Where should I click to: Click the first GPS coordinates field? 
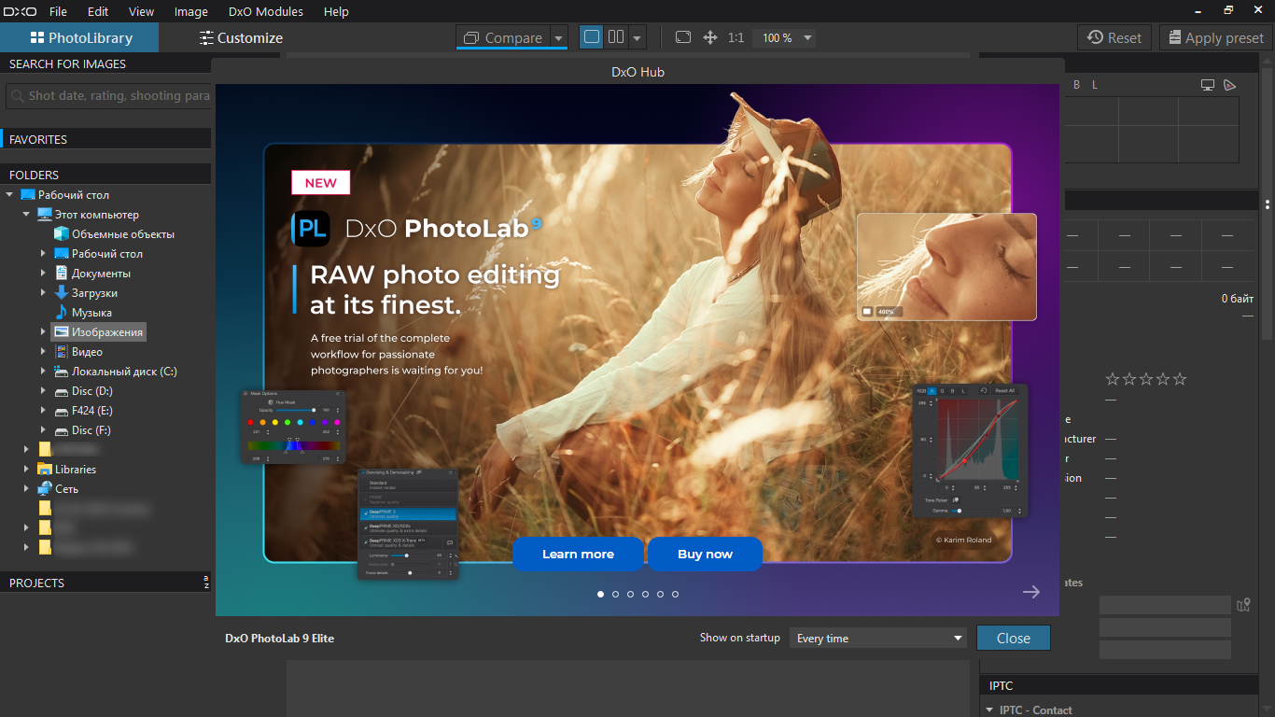click(x=1165, y=605)
